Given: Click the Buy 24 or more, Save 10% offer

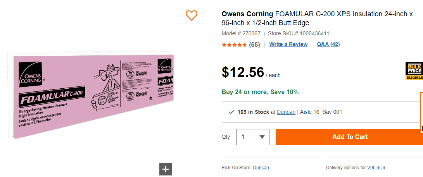Looking at the screenshot, I should [260, 92].
